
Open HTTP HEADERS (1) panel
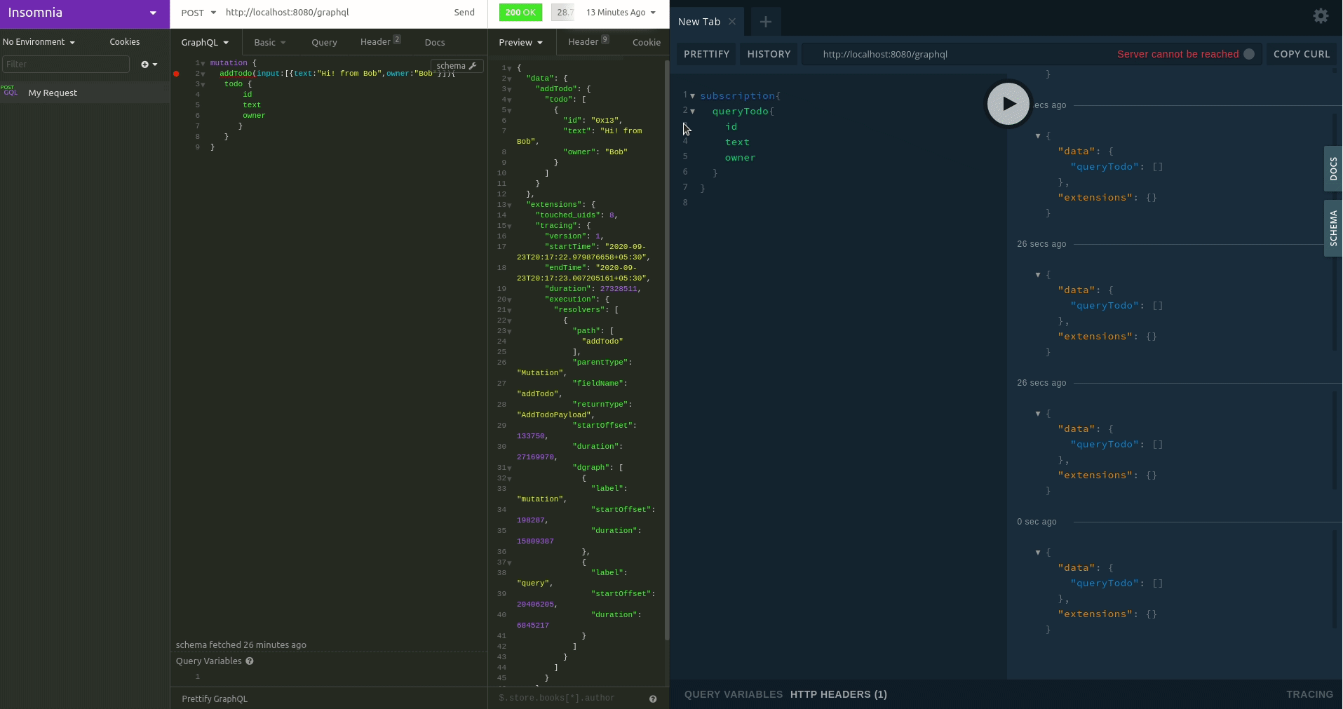[x=838, y=694]
